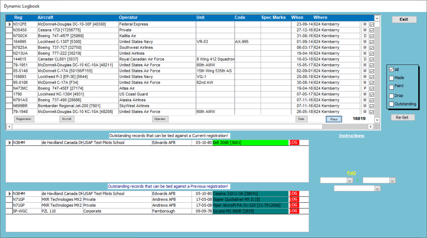Click LOG for Socata MS.880B record
The width and height of the screenshot is (427, 238).
point(294,211)
